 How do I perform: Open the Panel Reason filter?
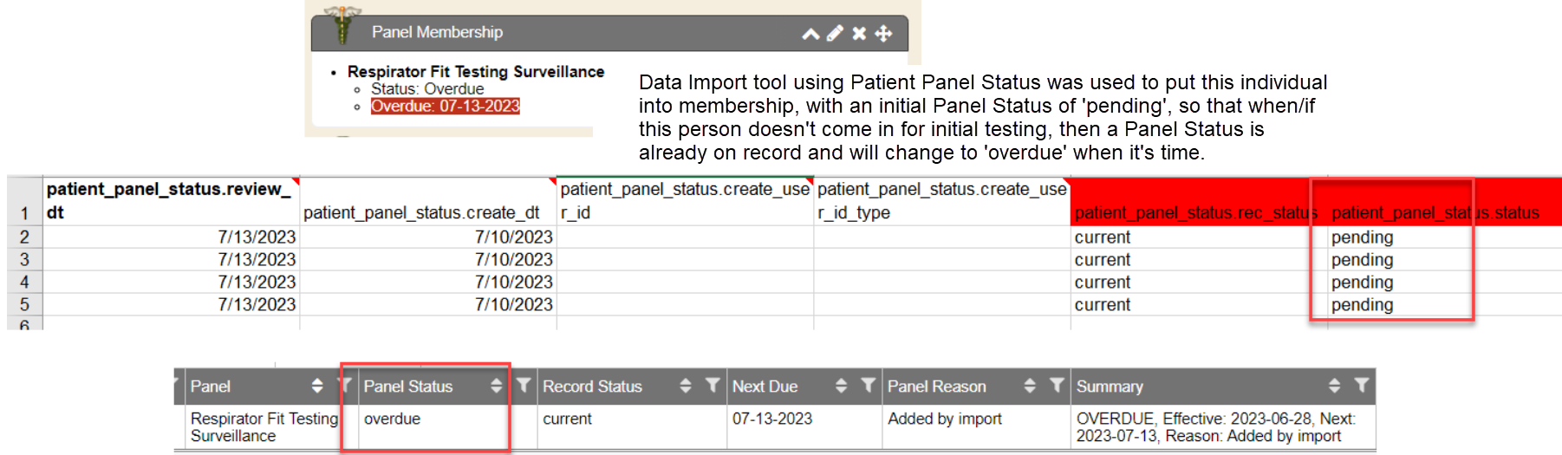click(1057, 386)
